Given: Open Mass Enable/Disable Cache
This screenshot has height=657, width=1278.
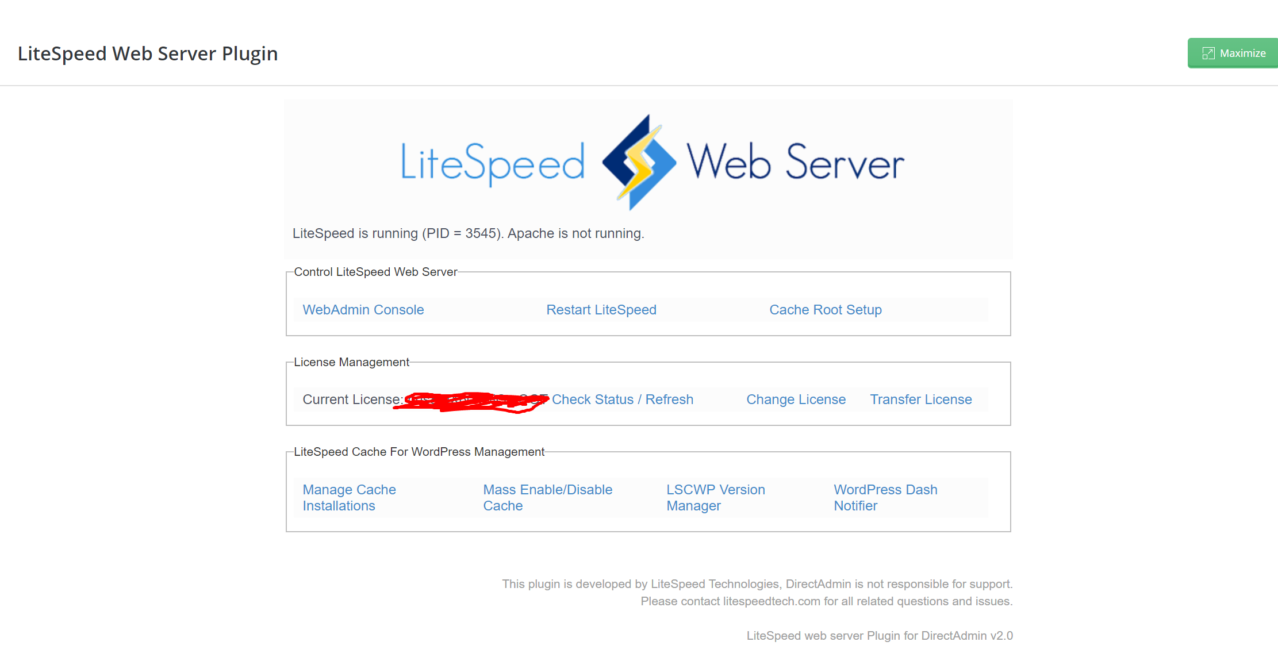Looking at the screenshot, I should [x=547, y=497].
